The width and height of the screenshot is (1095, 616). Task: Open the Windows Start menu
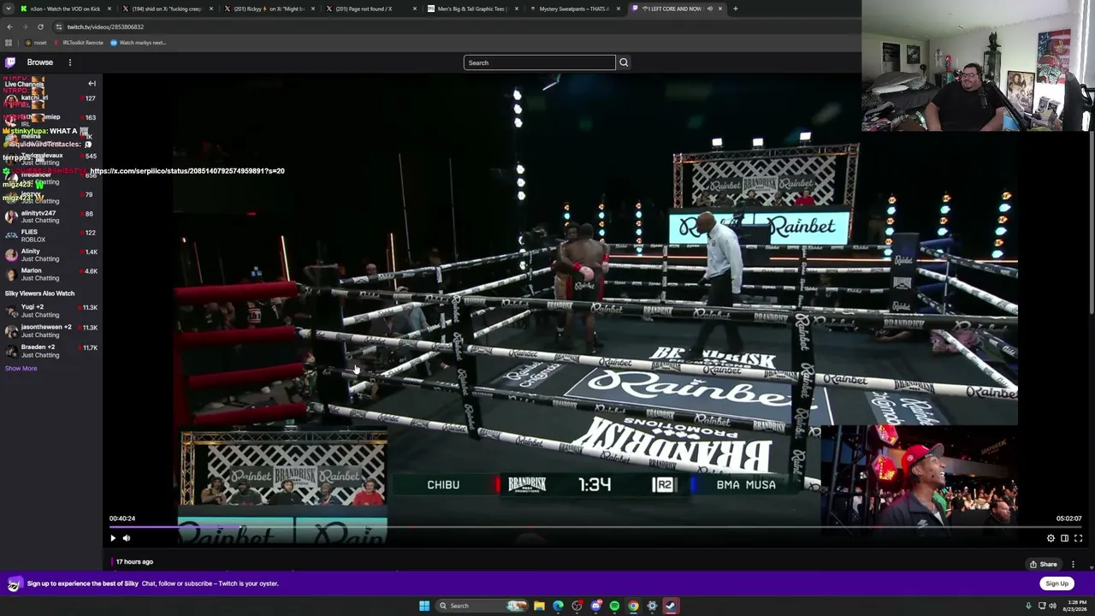[424, 606]
